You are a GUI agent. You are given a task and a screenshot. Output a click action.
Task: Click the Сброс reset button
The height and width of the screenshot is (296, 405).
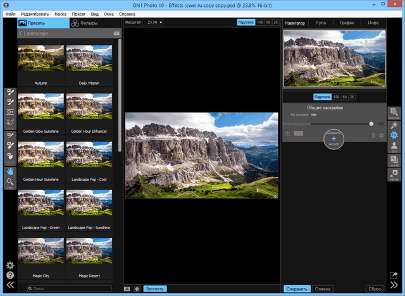[x=375, y=288]
